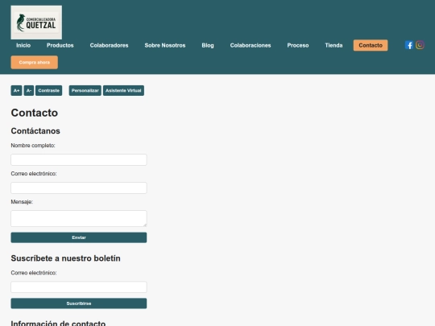The image size is (435, 326).
Task: Increase text size with A+
Action: pos(16,91)
